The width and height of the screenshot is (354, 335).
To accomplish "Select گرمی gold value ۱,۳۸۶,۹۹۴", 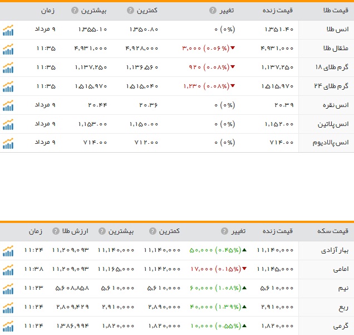I will [x=73, y=326].
